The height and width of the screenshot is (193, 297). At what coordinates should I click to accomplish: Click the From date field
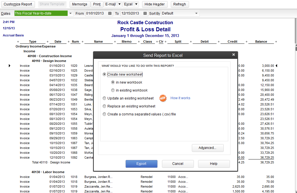tap(96, 13)
